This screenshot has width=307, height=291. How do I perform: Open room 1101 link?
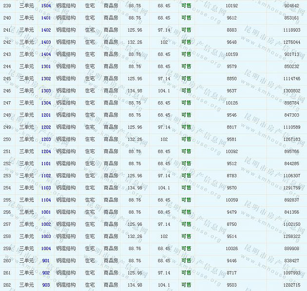click(46, 164)
